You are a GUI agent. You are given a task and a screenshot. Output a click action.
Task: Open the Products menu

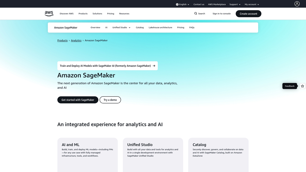coord(83,14)
